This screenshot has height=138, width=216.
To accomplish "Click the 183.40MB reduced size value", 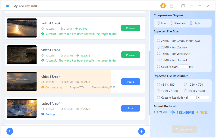I will [x=185, y=113].
